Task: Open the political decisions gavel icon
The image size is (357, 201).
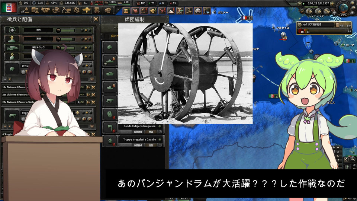Action: point(25,10)
